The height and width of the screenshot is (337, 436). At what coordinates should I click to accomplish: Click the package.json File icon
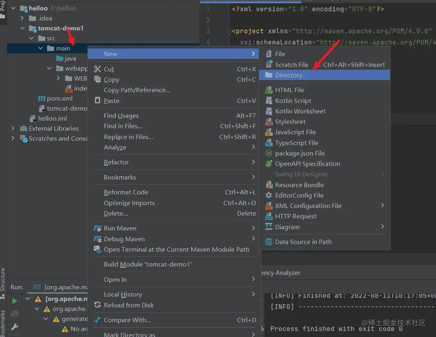tap(269, 153)
